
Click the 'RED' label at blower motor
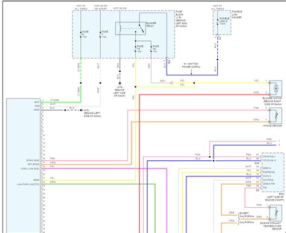(256, 93)
